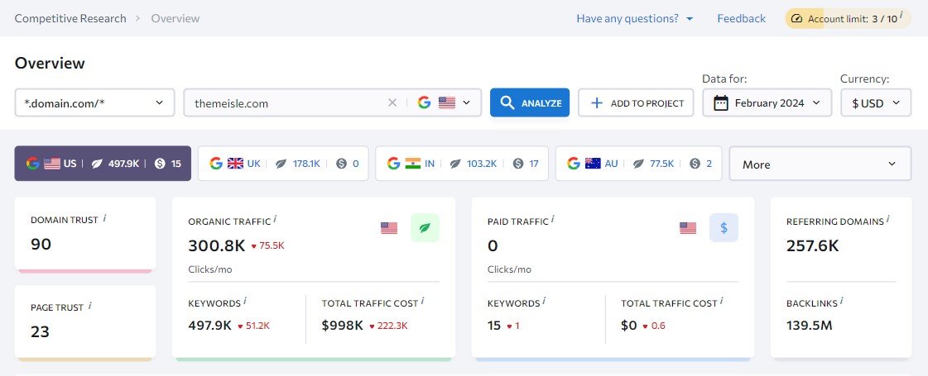The width and height of the screenshot is (928, 376).
Task: Click backlinks value 139.5M
Action: [x=810, y=325]
